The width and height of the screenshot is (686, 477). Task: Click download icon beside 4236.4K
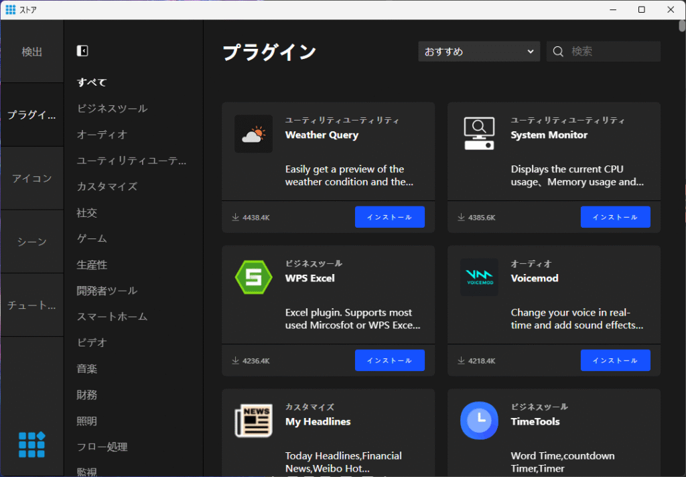[235, 360]
